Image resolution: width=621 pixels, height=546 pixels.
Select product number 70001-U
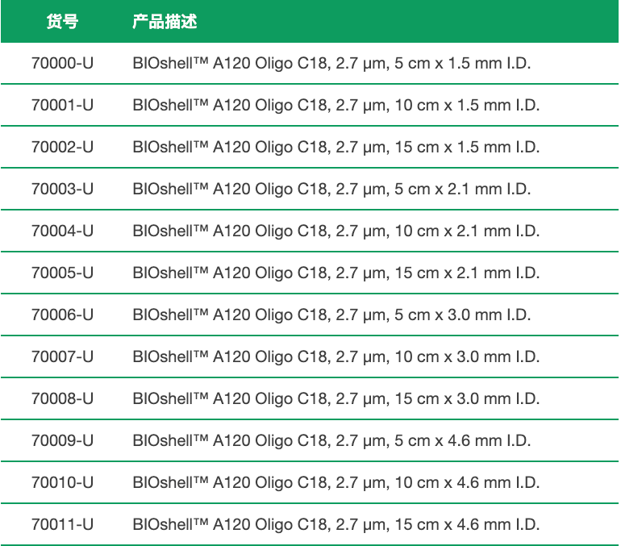63,106
